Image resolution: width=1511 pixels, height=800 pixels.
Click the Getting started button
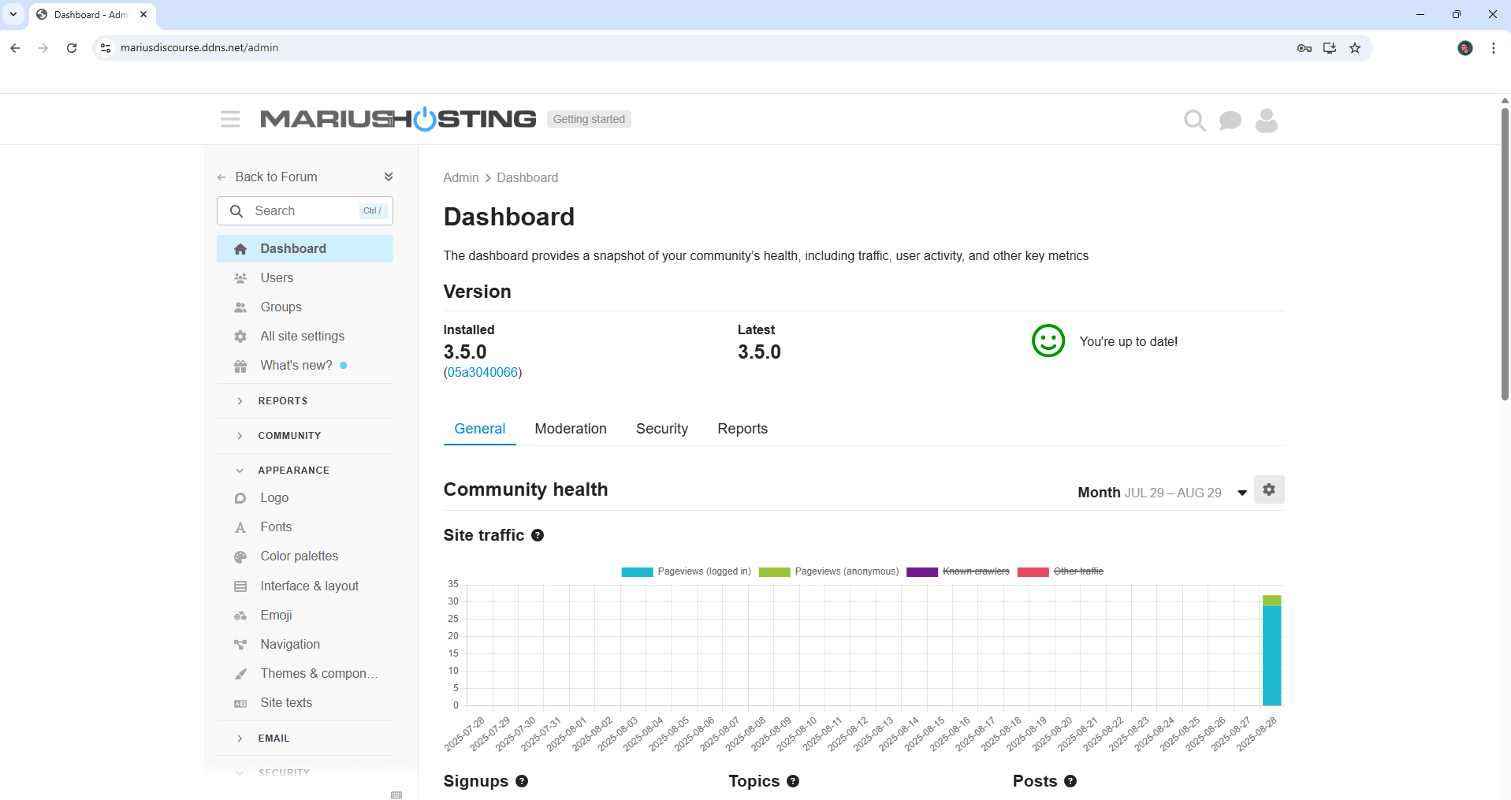pos(589,119)
